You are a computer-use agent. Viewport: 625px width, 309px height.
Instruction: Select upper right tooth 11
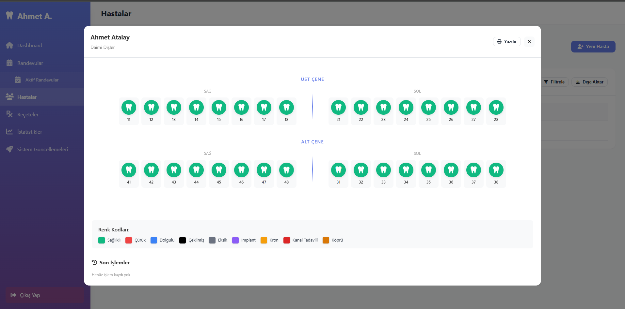[129, 111]
